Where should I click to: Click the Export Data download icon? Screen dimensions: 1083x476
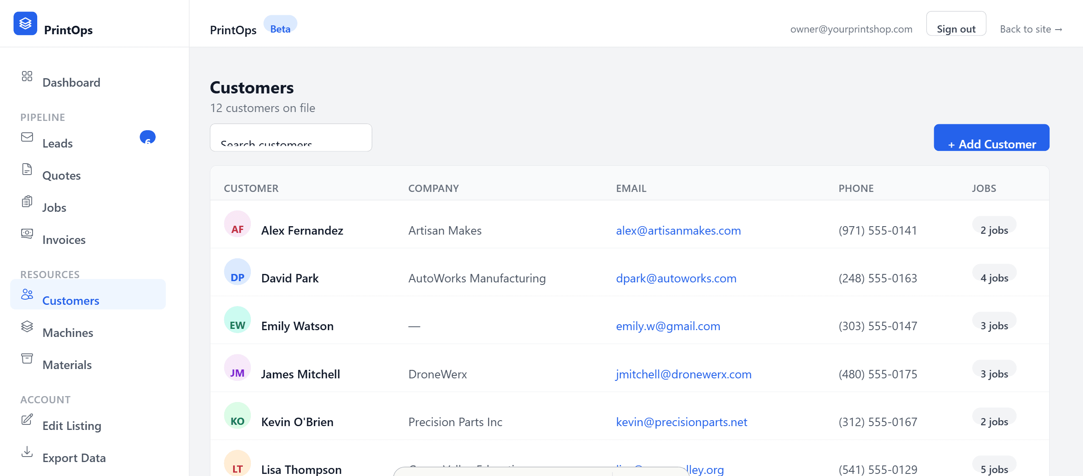click(27, 452)
